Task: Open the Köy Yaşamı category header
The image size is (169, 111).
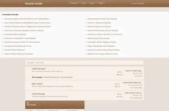Action: (x=31, y=105)
